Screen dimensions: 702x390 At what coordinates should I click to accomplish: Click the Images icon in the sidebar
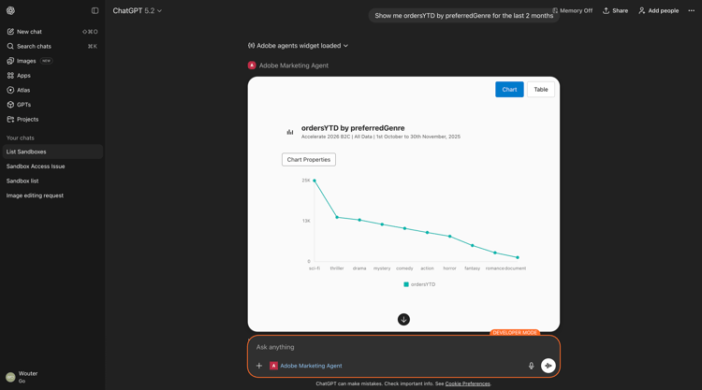tap(10, 61)
